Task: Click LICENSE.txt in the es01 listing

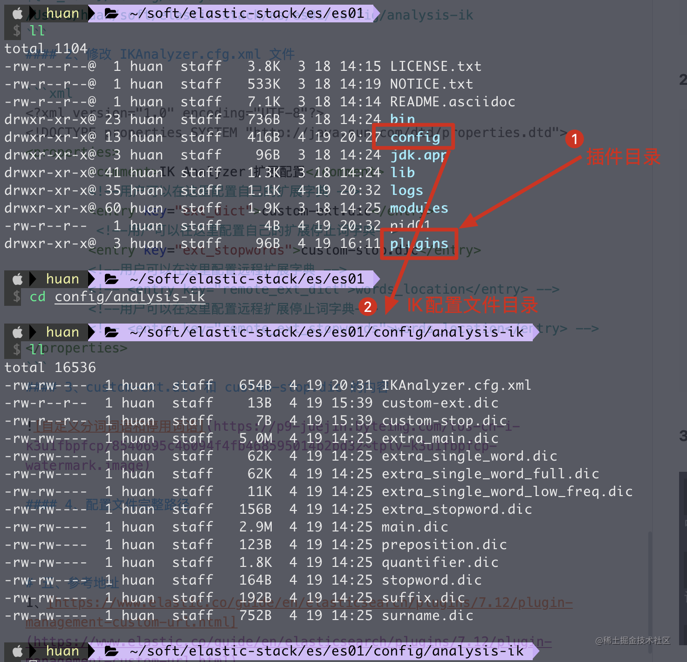Action: (436, 66)
